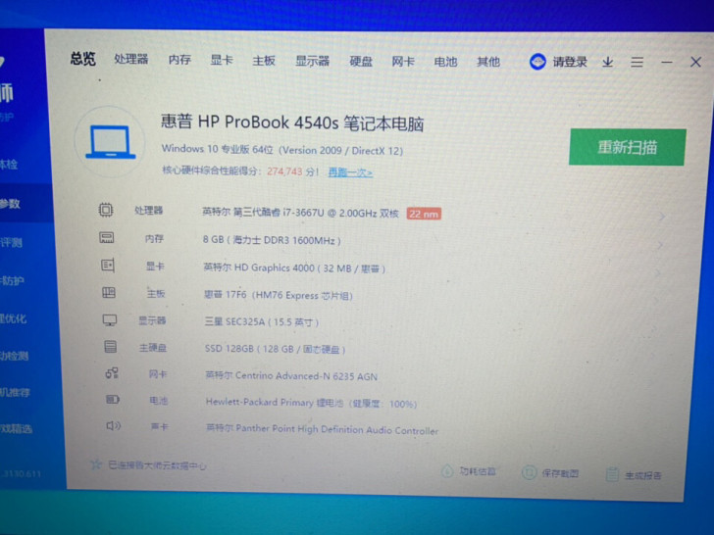Screen dimensions: 714x535
Task: Open the 体检 sidebar item
Action: [9, 165]
